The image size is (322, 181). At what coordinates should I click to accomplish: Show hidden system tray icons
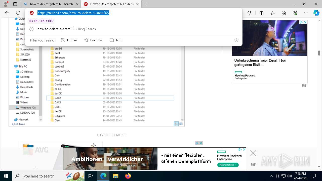tap(271, 176)
